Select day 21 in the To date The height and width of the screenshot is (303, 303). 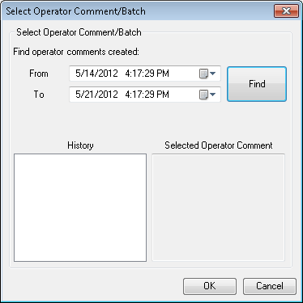click(x=89, y=95)
